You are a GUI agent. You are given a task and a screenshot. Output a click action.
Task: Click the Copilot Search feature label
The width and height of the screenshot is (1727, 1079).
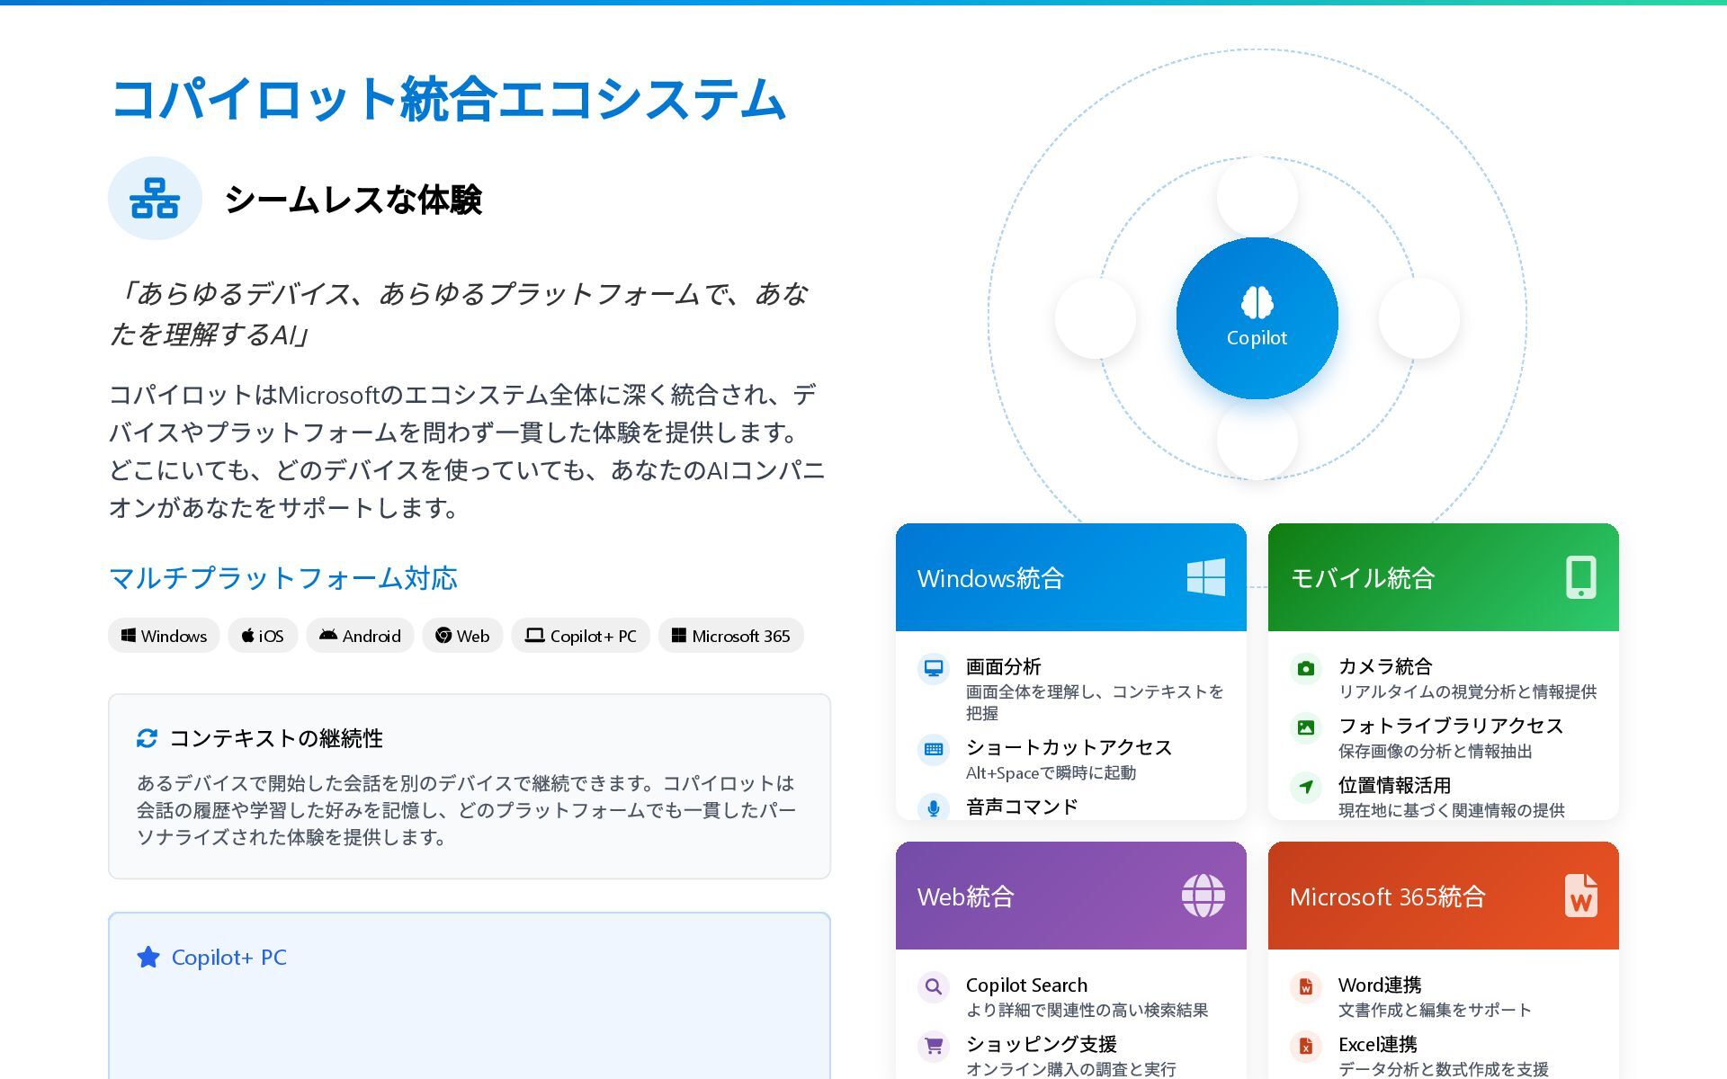coord(1026,985)
